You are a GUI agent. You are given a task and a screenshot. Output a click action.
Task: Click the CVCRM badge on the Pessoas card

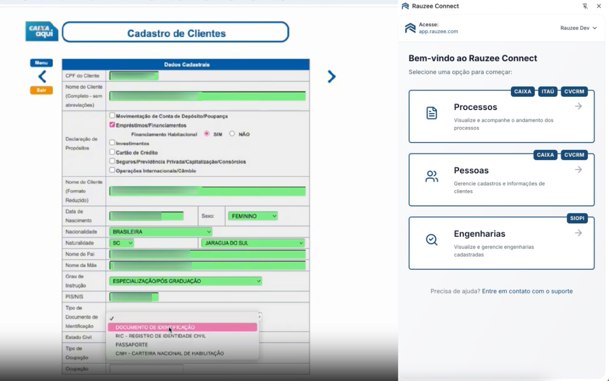tap(574, 155)
